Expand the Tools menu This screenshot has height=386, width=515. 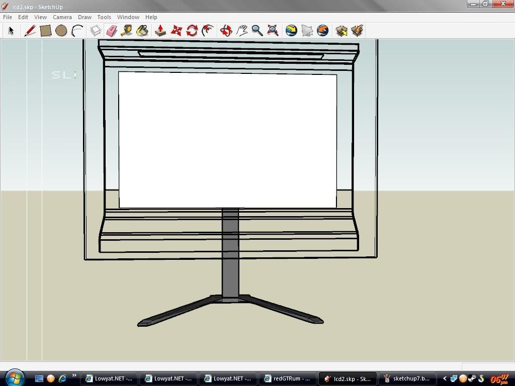pyautogui.click(x=104, y=17)
